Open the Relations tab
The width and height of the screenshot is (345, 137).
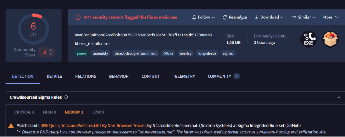(x=86, y=76)
